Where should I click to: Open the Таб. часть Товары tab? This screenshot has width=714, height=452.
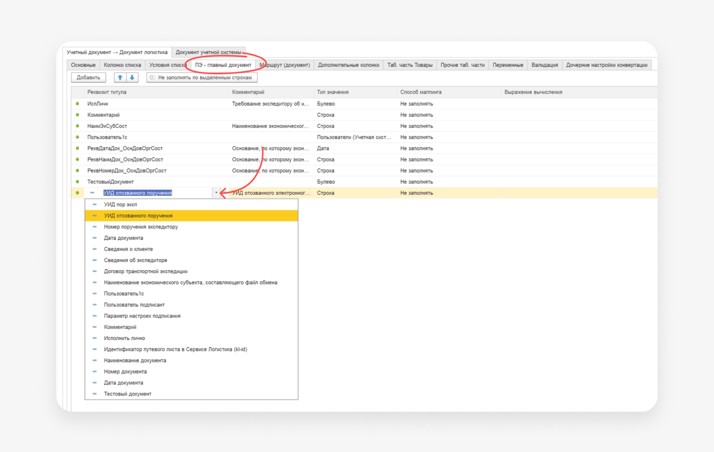(x=410, y=65)
